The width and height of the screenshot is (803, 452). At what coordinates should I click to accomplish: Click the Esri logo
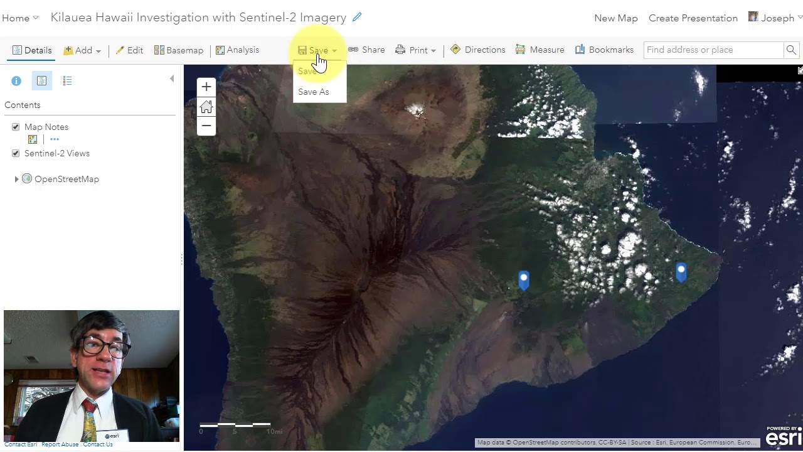784,436
